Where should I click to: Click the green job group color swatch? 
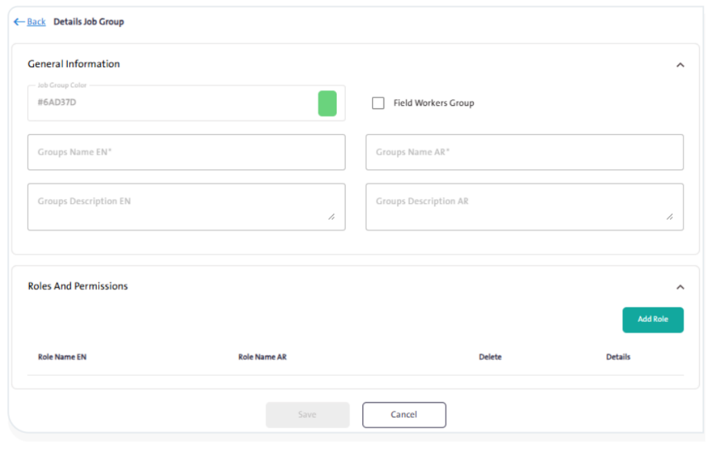[327, 103]
